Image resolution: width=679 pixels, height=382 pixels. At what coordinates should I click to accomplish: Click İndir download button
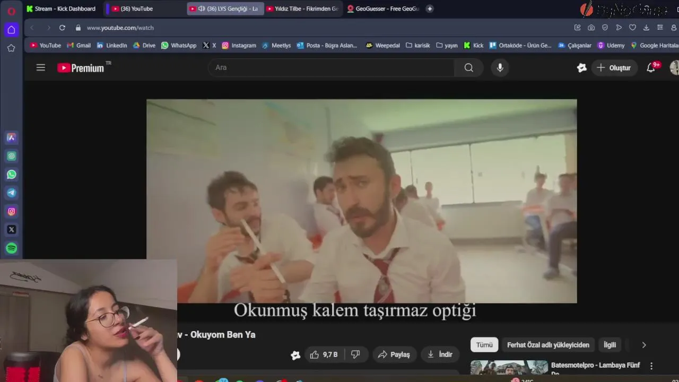coord(440,354)
